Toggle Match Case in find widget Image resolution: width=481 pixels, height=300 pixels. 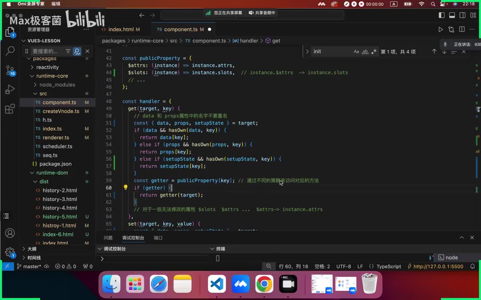coord(356,52)
